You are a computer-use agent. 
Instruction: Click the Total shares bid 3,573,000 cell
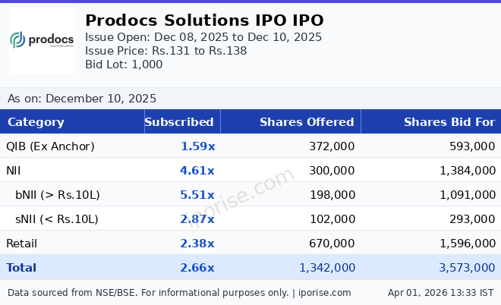[468, 268]
